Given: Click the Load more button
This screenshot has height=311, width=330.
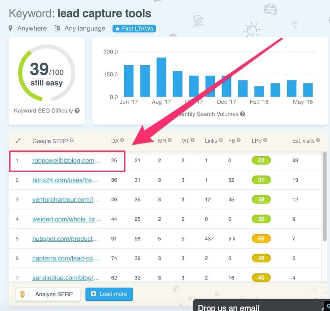Looking at the screenshot, I should click(109, 294).
